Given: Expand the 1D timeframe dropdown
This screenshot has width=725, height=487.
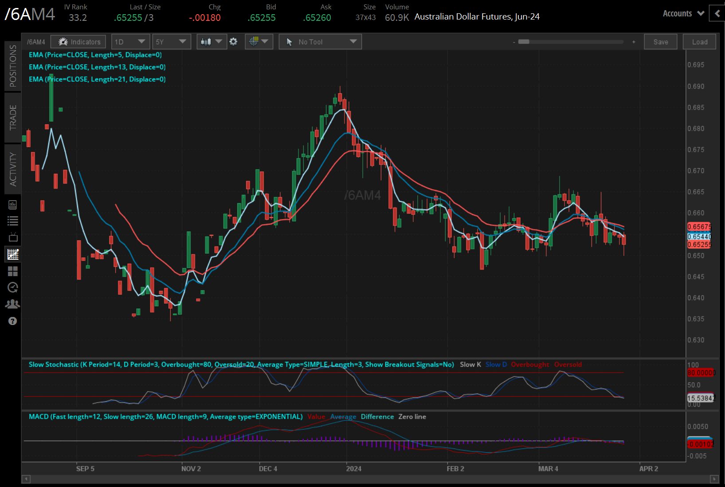Looking at the screenshot, I should click(x=130, y=42).
